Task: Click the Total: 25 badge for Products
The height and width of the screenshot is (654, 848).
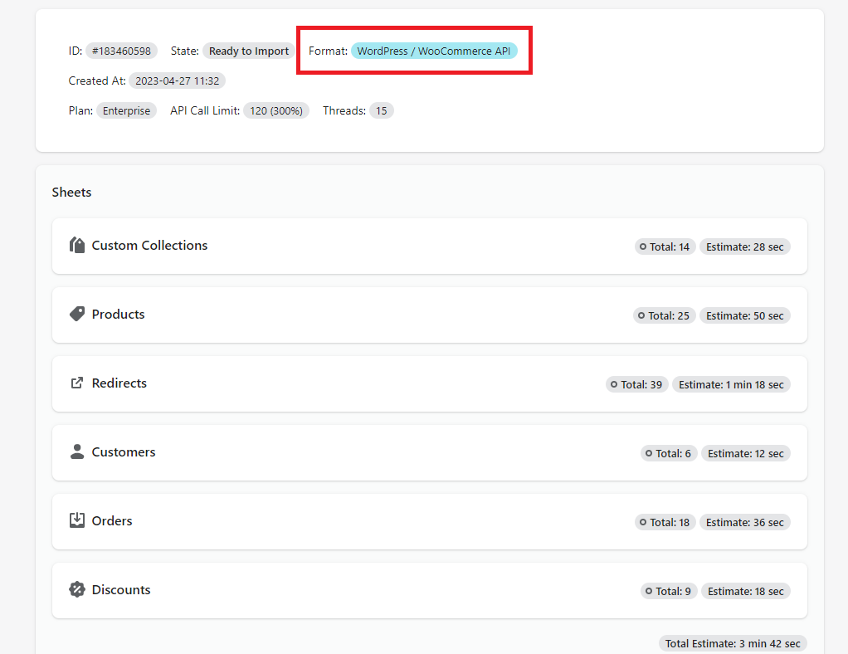Action: [664, 315]
